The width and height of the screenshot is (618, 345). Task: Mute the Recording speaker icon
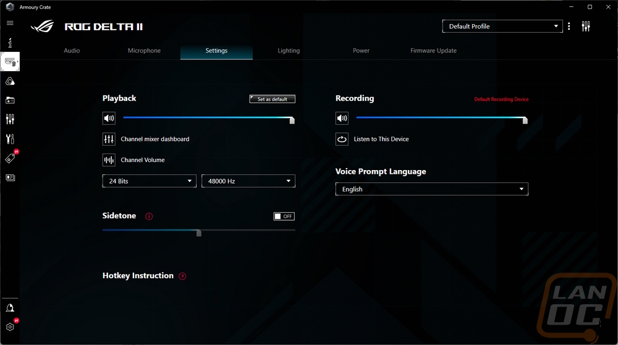(x=342, y=118)
